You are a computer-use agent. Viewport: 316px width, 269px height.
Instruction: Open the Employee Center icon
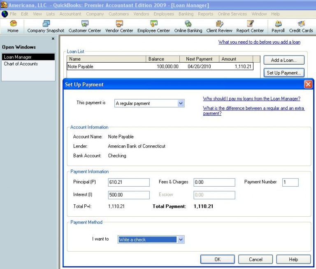click(x=153, y=27)
